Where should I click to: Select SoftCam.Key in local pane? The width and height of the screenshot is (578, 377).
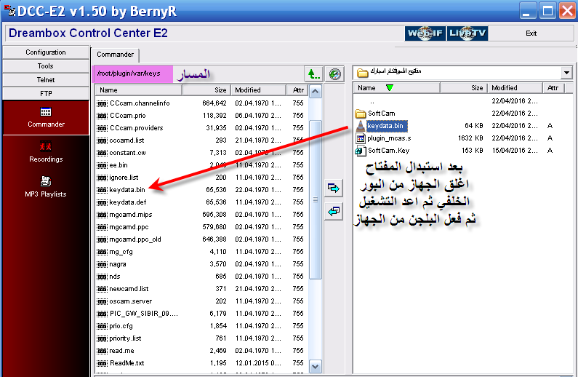coord(388,151)
